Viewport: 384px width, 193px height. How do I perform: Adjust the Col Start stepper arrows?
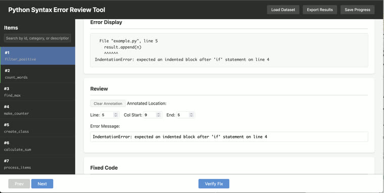159,115
